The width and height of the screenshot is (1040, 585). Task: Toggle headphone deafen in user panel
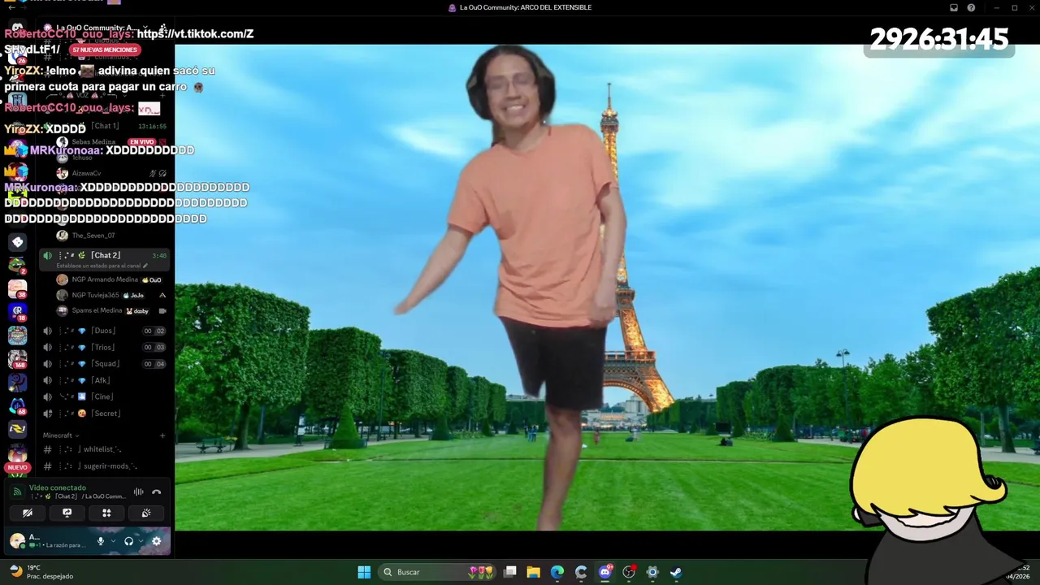click(128, 541)
